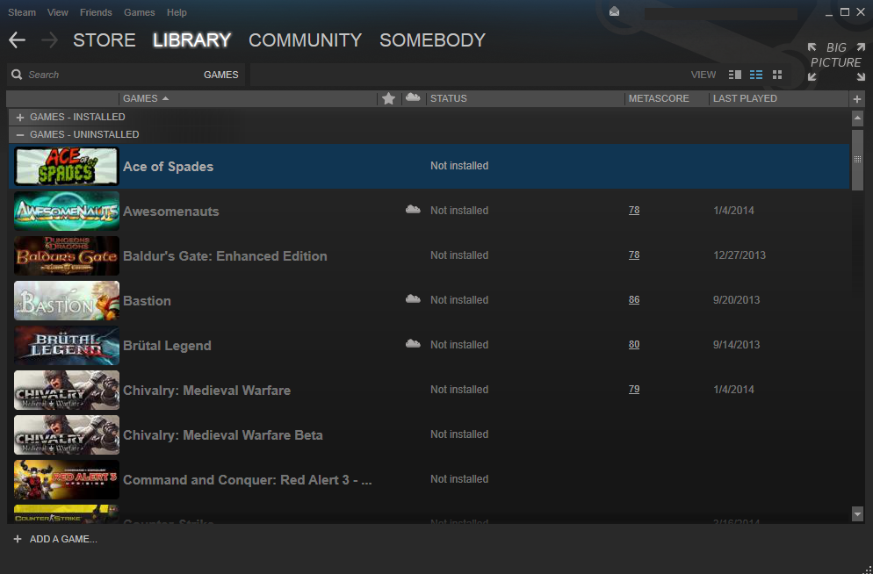Add a column with plus icon
The image size is (873, 574).
[x=857, y=99]
